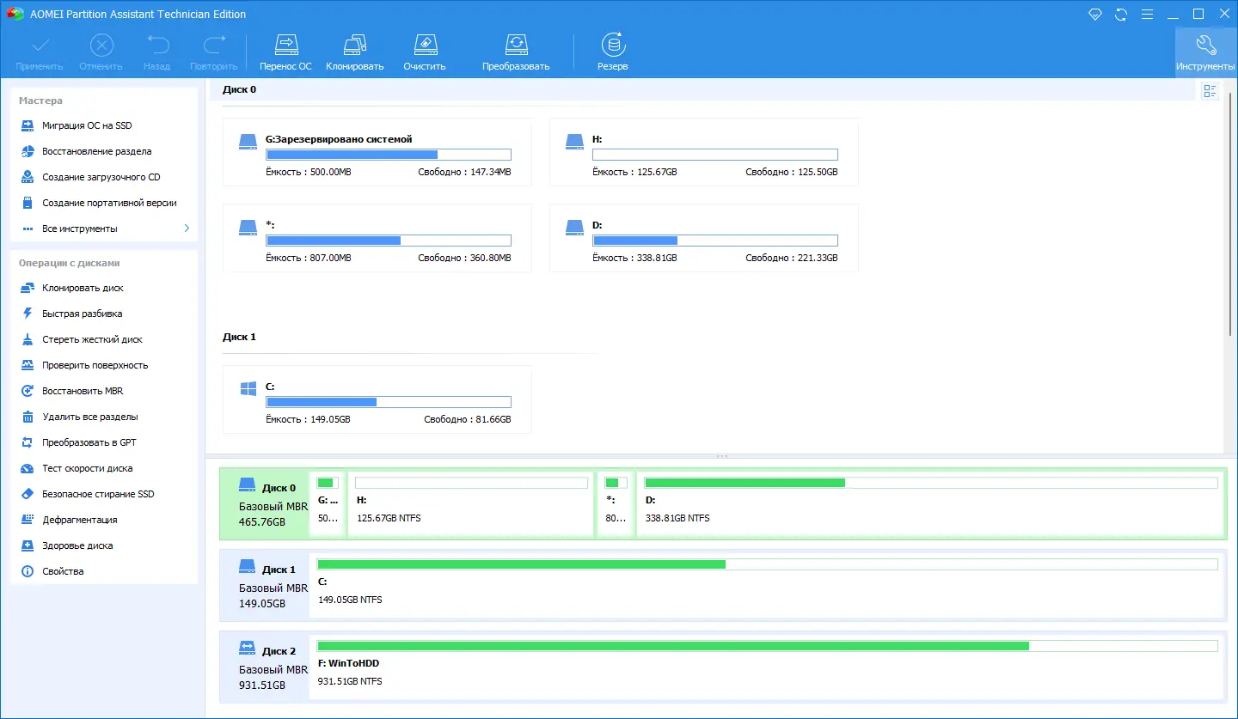The width and height of the screenshot is (1238, 719).
Task: Click the Безопасное стирание SSD eraser icon
Action: [x=27, y=494]
